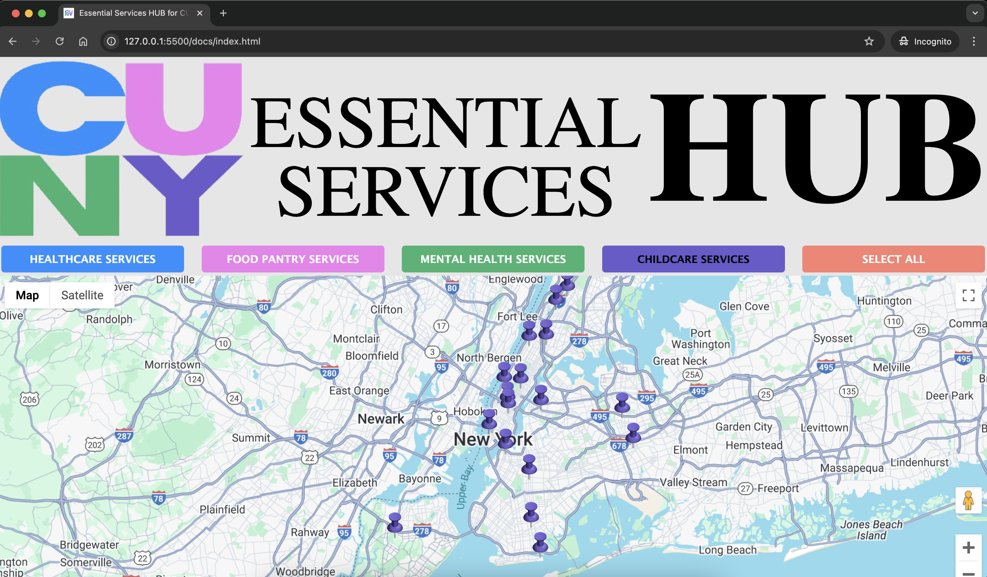Click the browser back arrow
Viewport: 987px width, 577px height.
pyautogui.click(x=12, y=41)
